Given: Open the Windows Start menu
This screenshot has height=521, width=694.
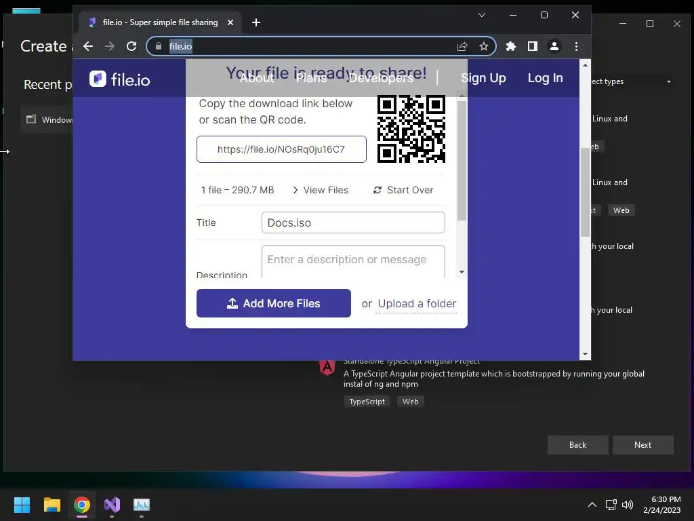Looking at the screenshot, I should click(x=22, y=505).
